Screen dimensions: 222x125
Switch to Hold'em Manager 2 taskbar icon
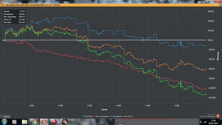click(x=44, y=122)
